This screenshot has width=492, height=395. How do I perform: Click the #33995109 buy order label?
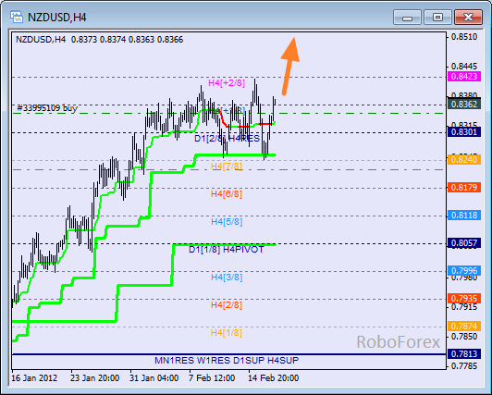coord(47,108)
